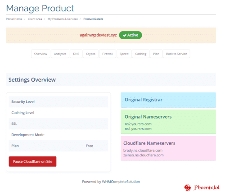
Task: Click the Cloudflare Nameservers heading
Action: coord(149,143)
